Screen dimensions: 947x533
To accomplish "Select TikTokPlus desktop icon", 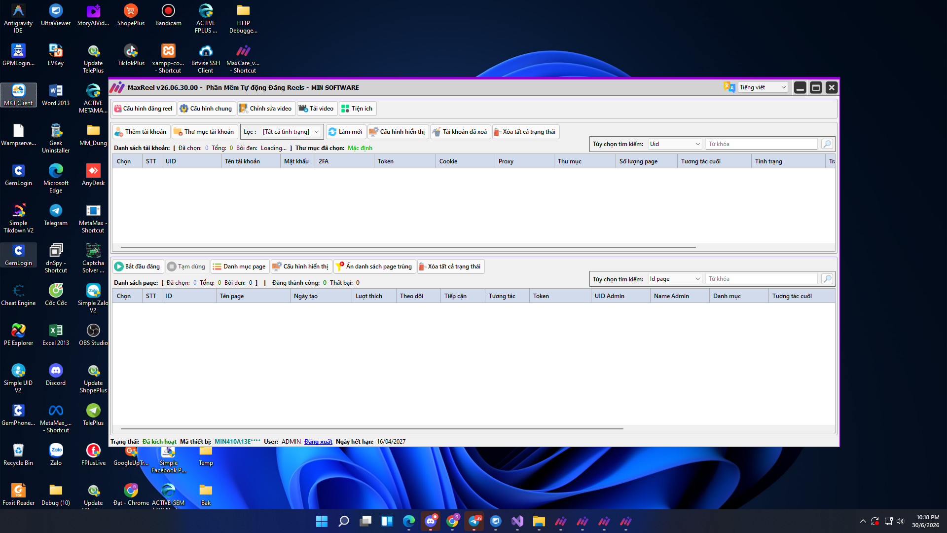I will pyautogui.click(x=131, y=55).
